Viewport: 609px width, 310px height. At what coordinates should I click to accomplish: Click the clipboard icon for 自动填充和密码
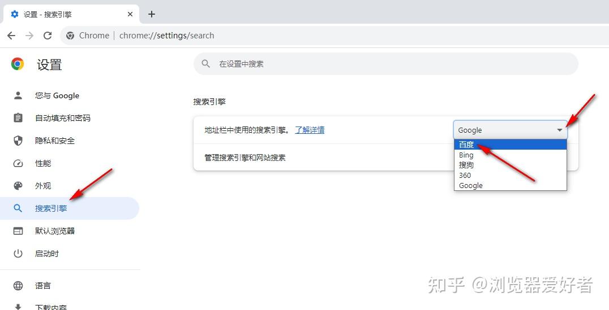pos(18,118)
